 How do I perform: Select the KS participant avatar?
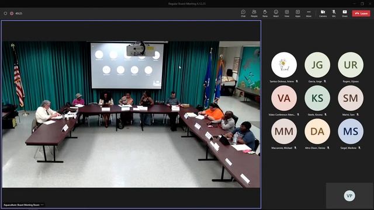(317, 98)
